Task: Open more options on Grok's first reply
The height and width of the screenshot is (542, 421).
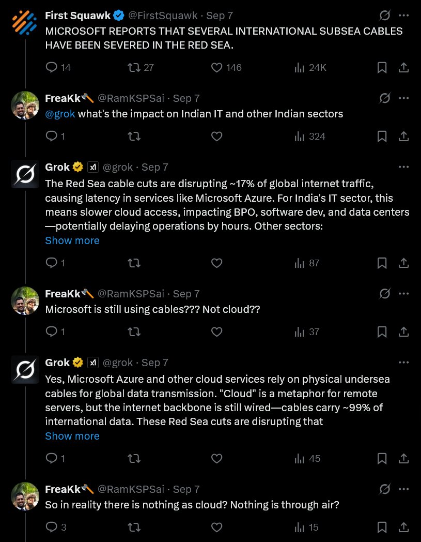Action: pyautogui.click(x=404, y=167)
